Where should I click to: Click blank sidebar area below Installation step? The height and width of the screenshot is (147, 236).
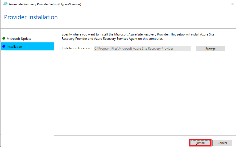pyautogui.click(x=27, y=98)
